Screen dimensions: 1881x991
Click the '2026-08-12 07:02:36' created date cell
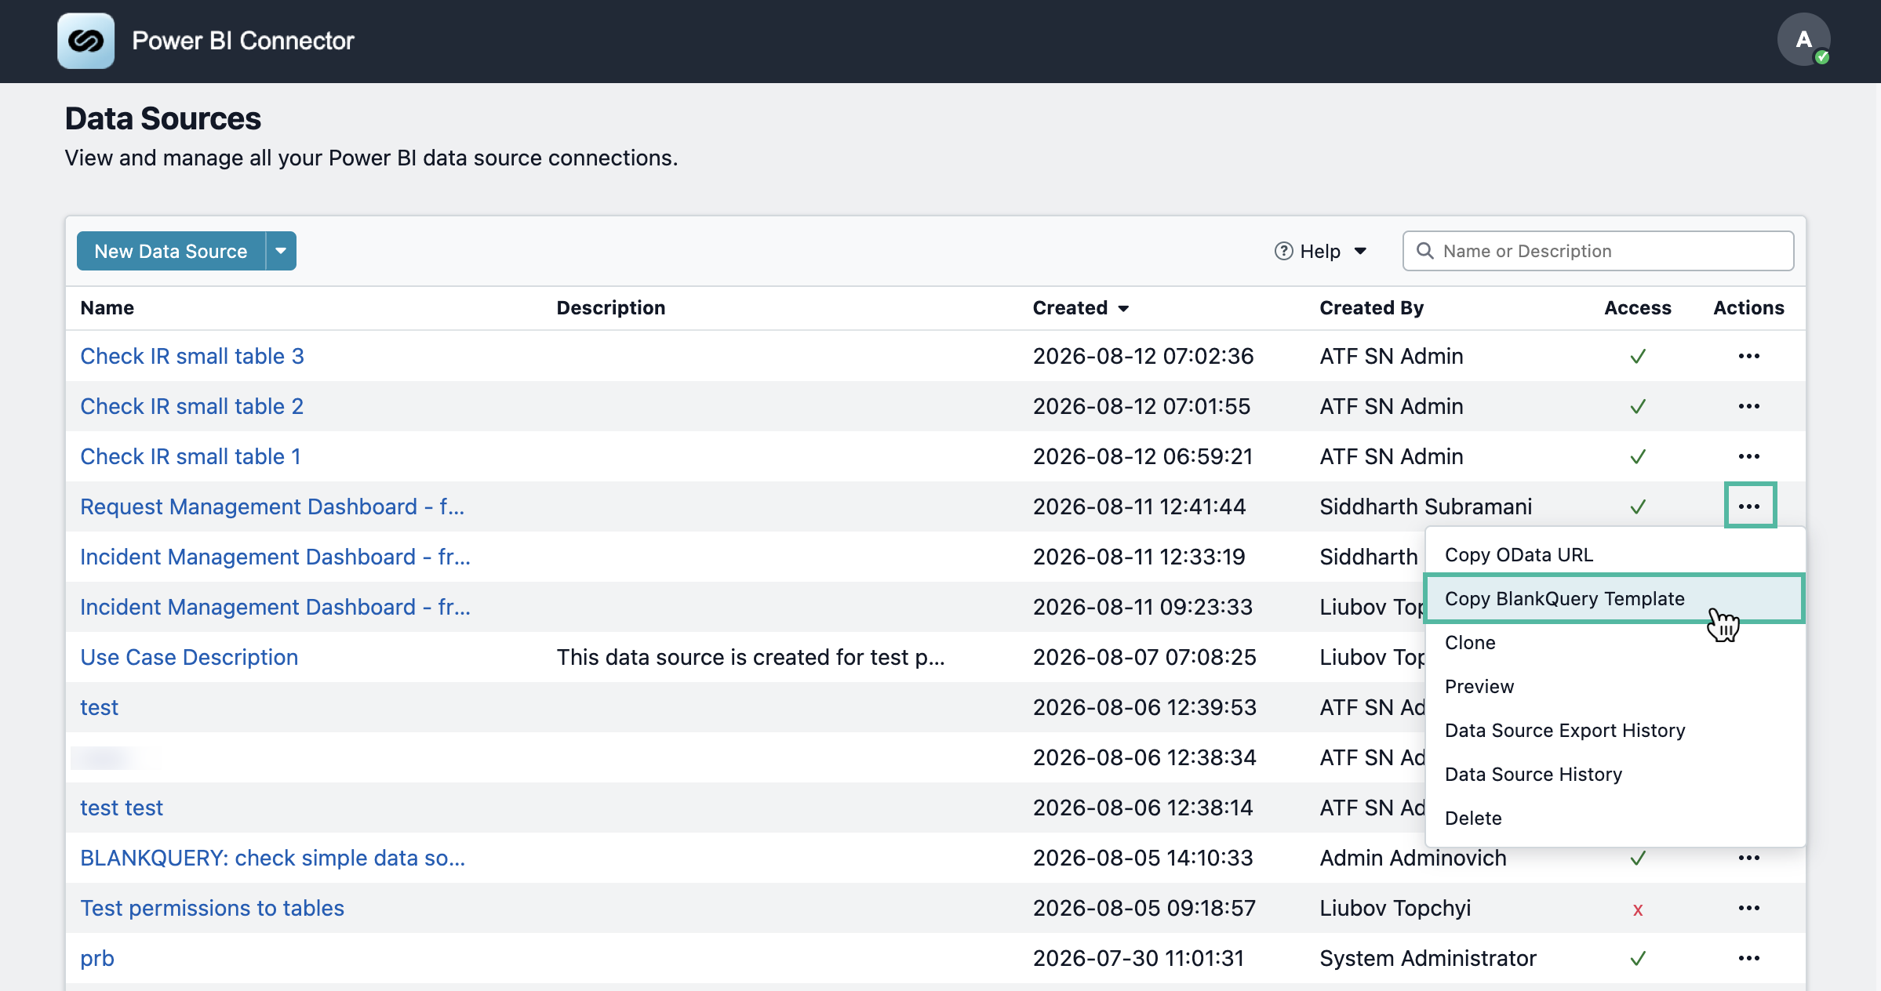1143,356
